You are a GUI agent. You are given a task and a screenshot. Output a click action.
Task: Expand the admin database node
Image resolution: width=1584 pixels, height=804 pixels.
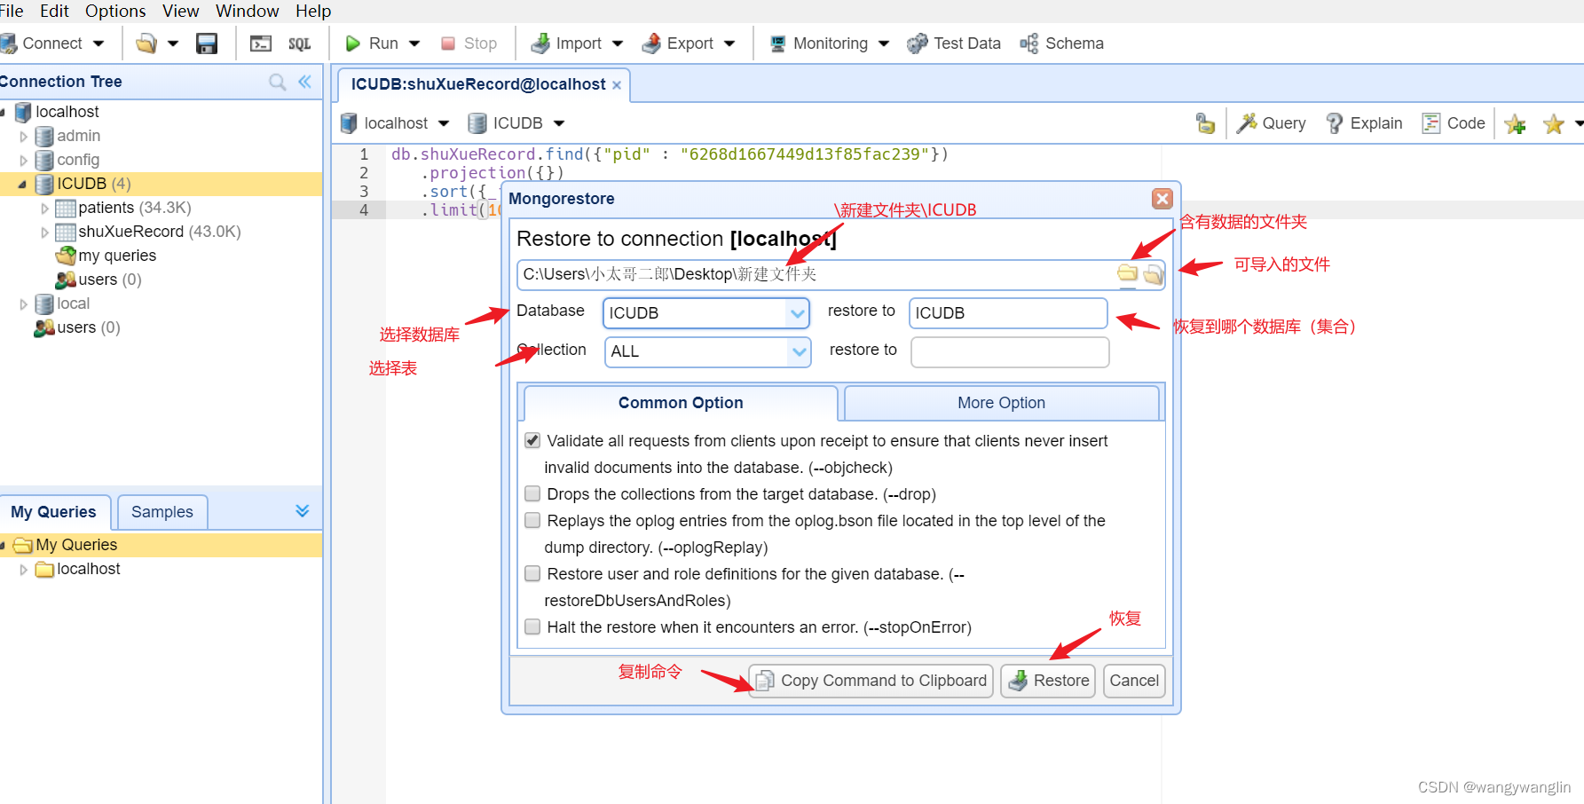click(23, 137)
